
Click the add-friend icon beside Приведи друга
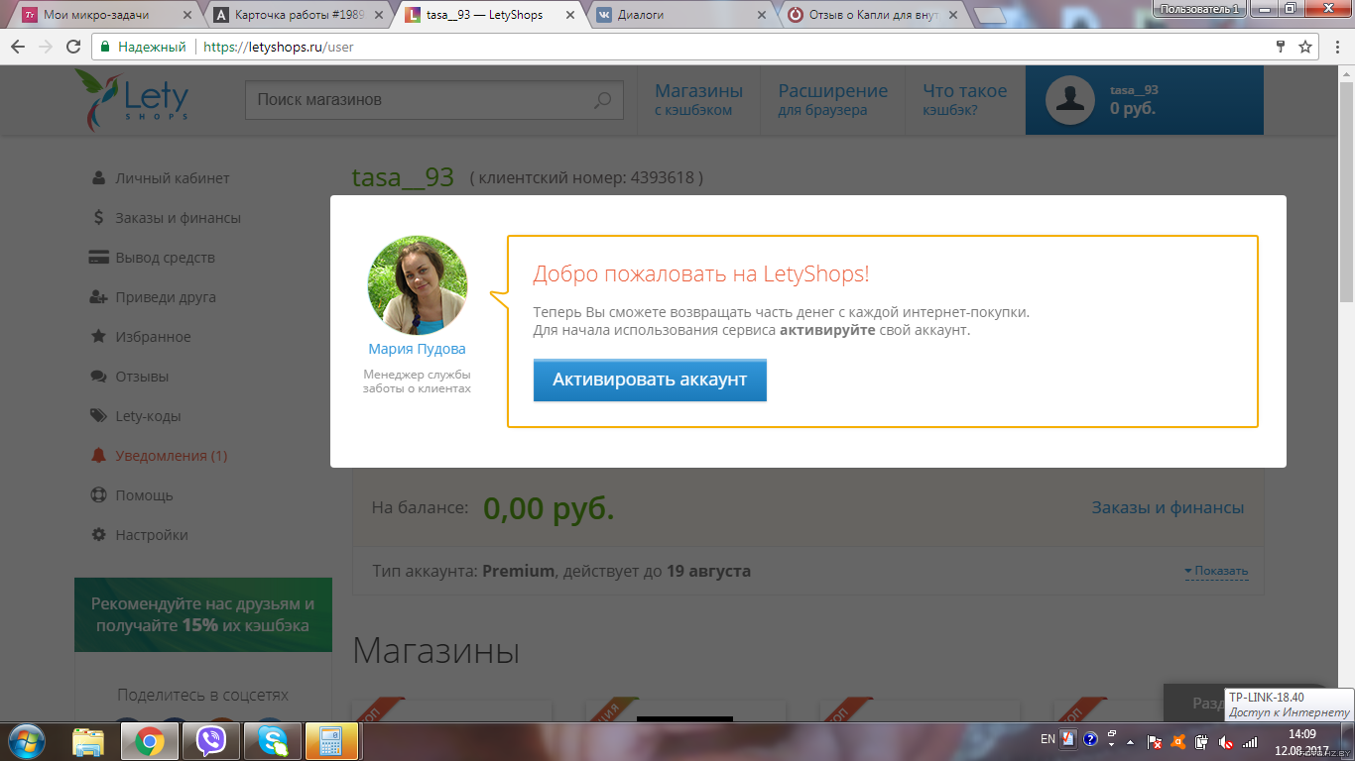pos(98,297)
